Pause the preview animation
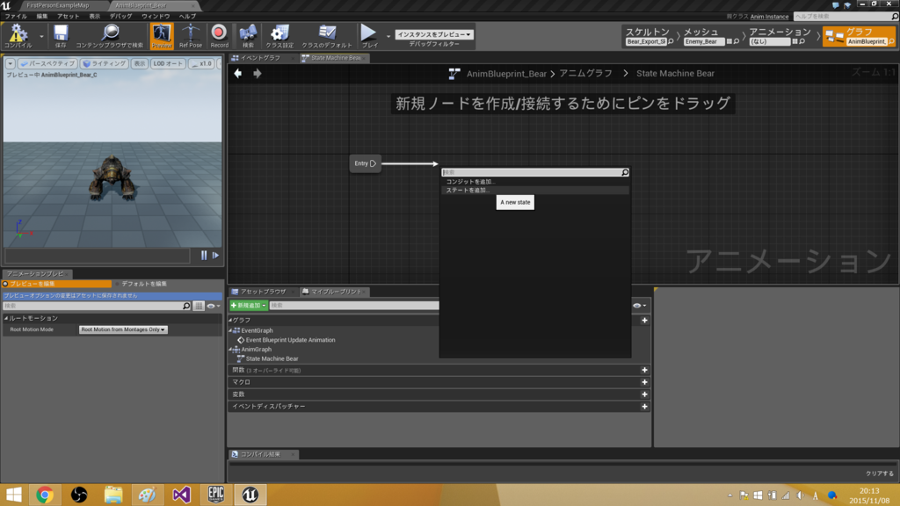Image resolution: width=900 pixels, height=506 pixels. coord(204,256)
